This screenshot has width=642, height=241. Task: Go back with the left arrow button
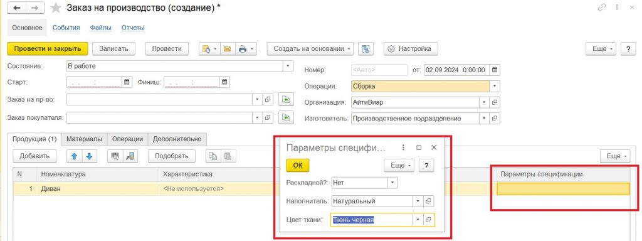pyautogui.click(x=17, y=8)
